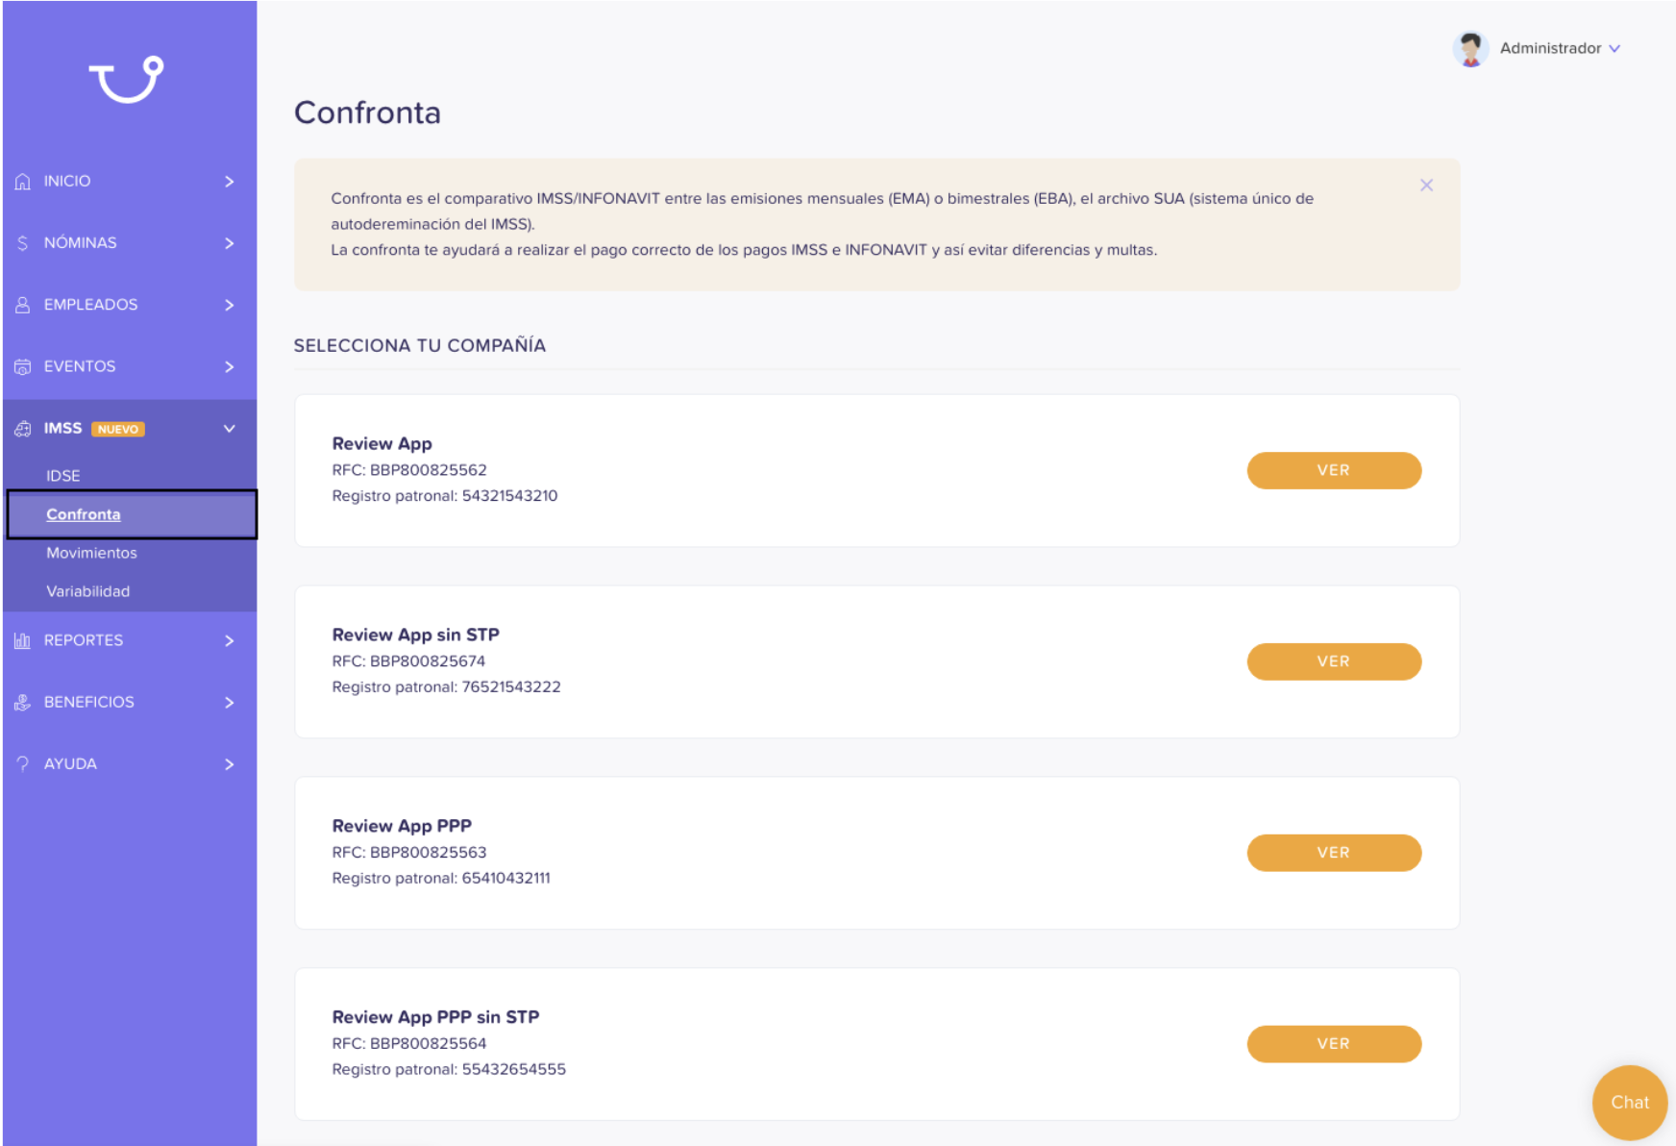Screen dimensions: 1676x1146
Task: Select Variabilidad in the IMSS submenu
Action: pyautogui.click(x=87, y=591)
